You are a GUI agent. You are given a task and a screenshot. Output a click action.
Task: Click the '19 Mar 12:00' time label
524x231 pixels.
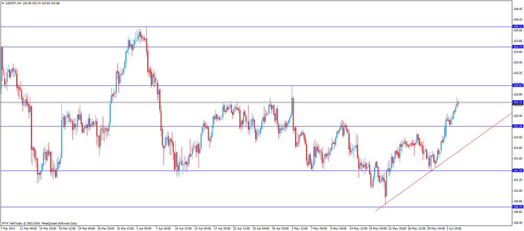(66, 229)
